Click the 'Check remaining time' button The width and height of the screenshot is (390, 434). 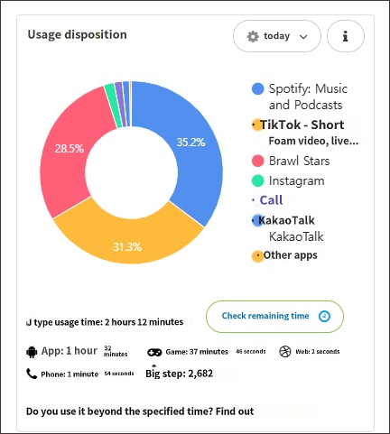[274, 317]
